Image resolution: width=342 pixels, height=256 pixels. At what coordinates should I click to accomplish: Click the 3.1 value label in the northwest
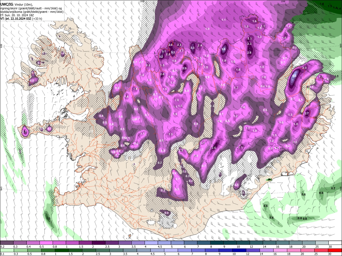(164, 51)
